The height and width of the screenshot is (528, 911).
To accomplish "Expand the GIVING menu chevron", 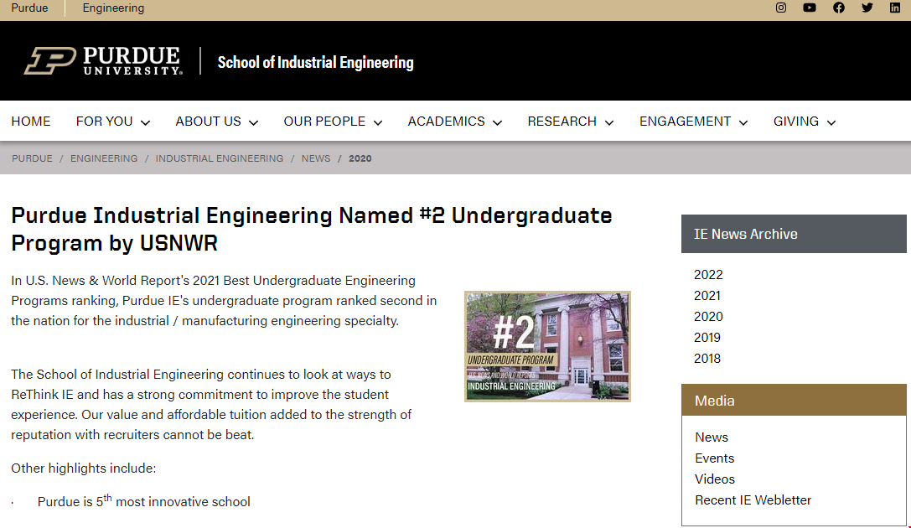I will click(831, 122).
